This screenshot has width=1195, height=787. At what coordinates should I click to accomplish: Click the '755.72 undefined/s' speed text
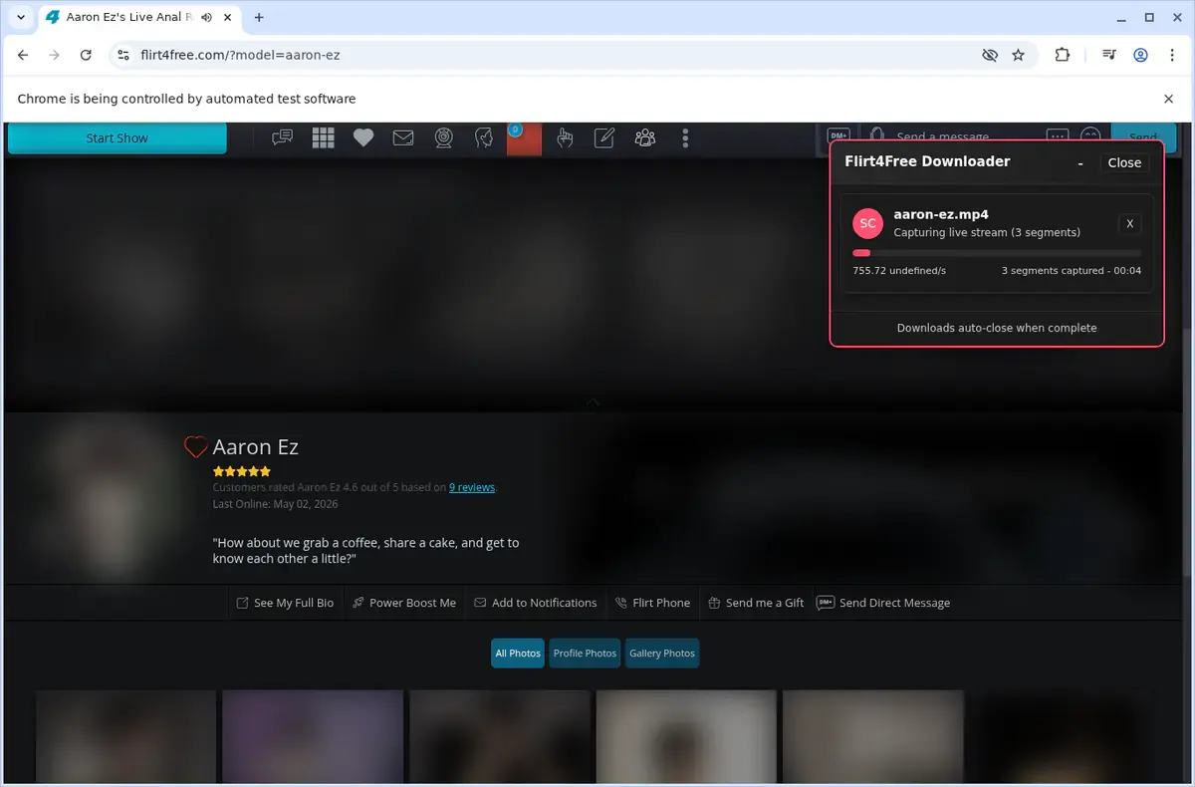899,271
